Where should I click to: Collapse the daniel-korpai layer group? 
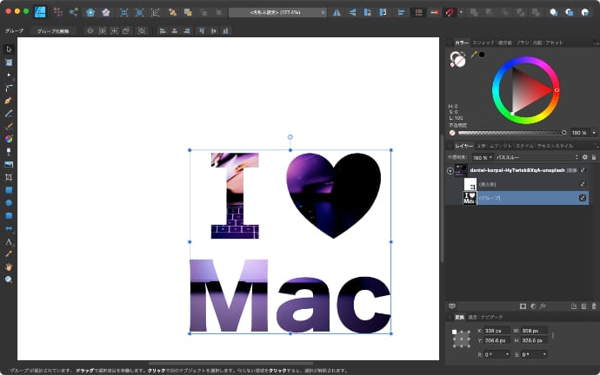pos(450,171)
